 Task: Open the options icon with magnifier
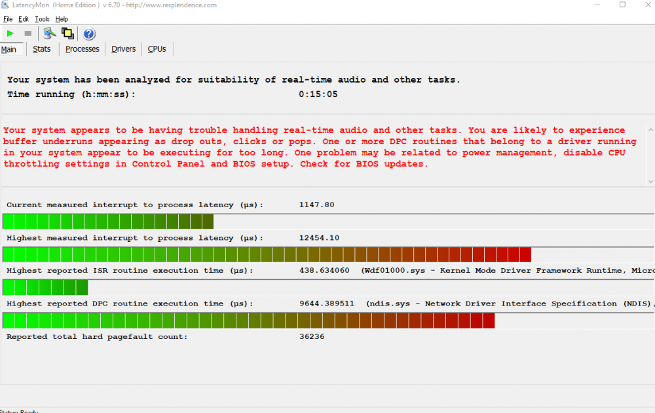point(49,33)
